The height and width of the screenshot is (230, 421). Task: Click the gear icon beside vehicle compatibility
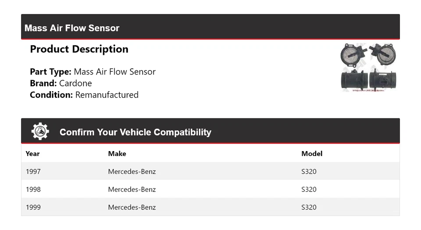point(40,131)
